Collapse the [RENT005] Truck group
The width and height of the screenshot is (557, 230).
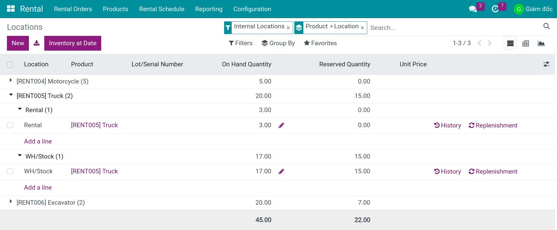(x=11, y=95)
